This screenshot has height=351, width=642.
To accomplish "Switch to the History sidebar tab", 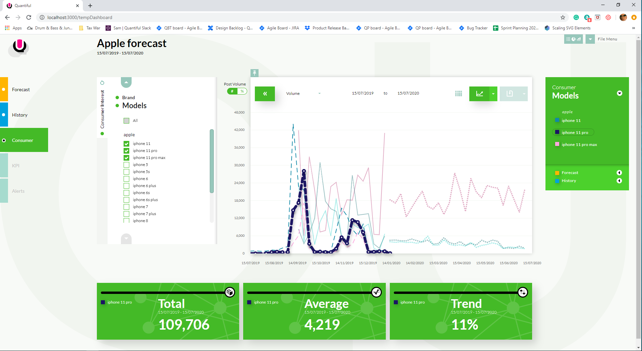I will [20, 115].
